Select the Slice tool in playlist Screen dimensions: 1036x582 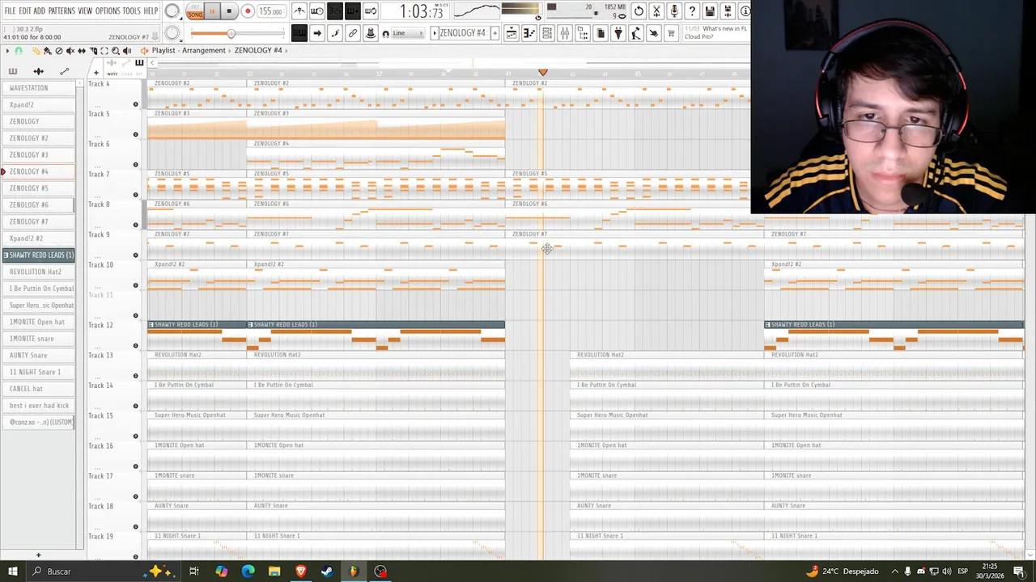click(x=94, y=51)
